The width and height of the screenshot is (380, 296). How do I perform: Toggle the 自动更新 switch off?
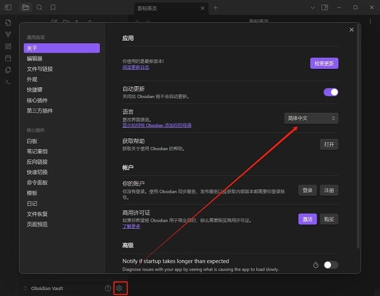click(331, 92)
